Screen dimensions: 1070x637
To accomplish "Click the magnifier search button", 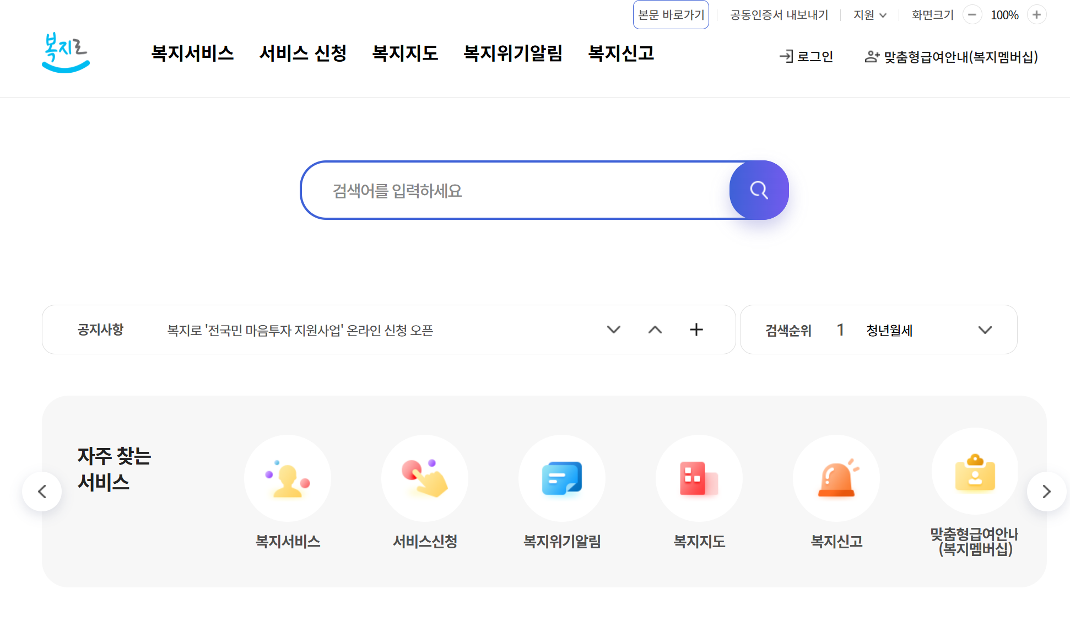I will pos(759,190).
